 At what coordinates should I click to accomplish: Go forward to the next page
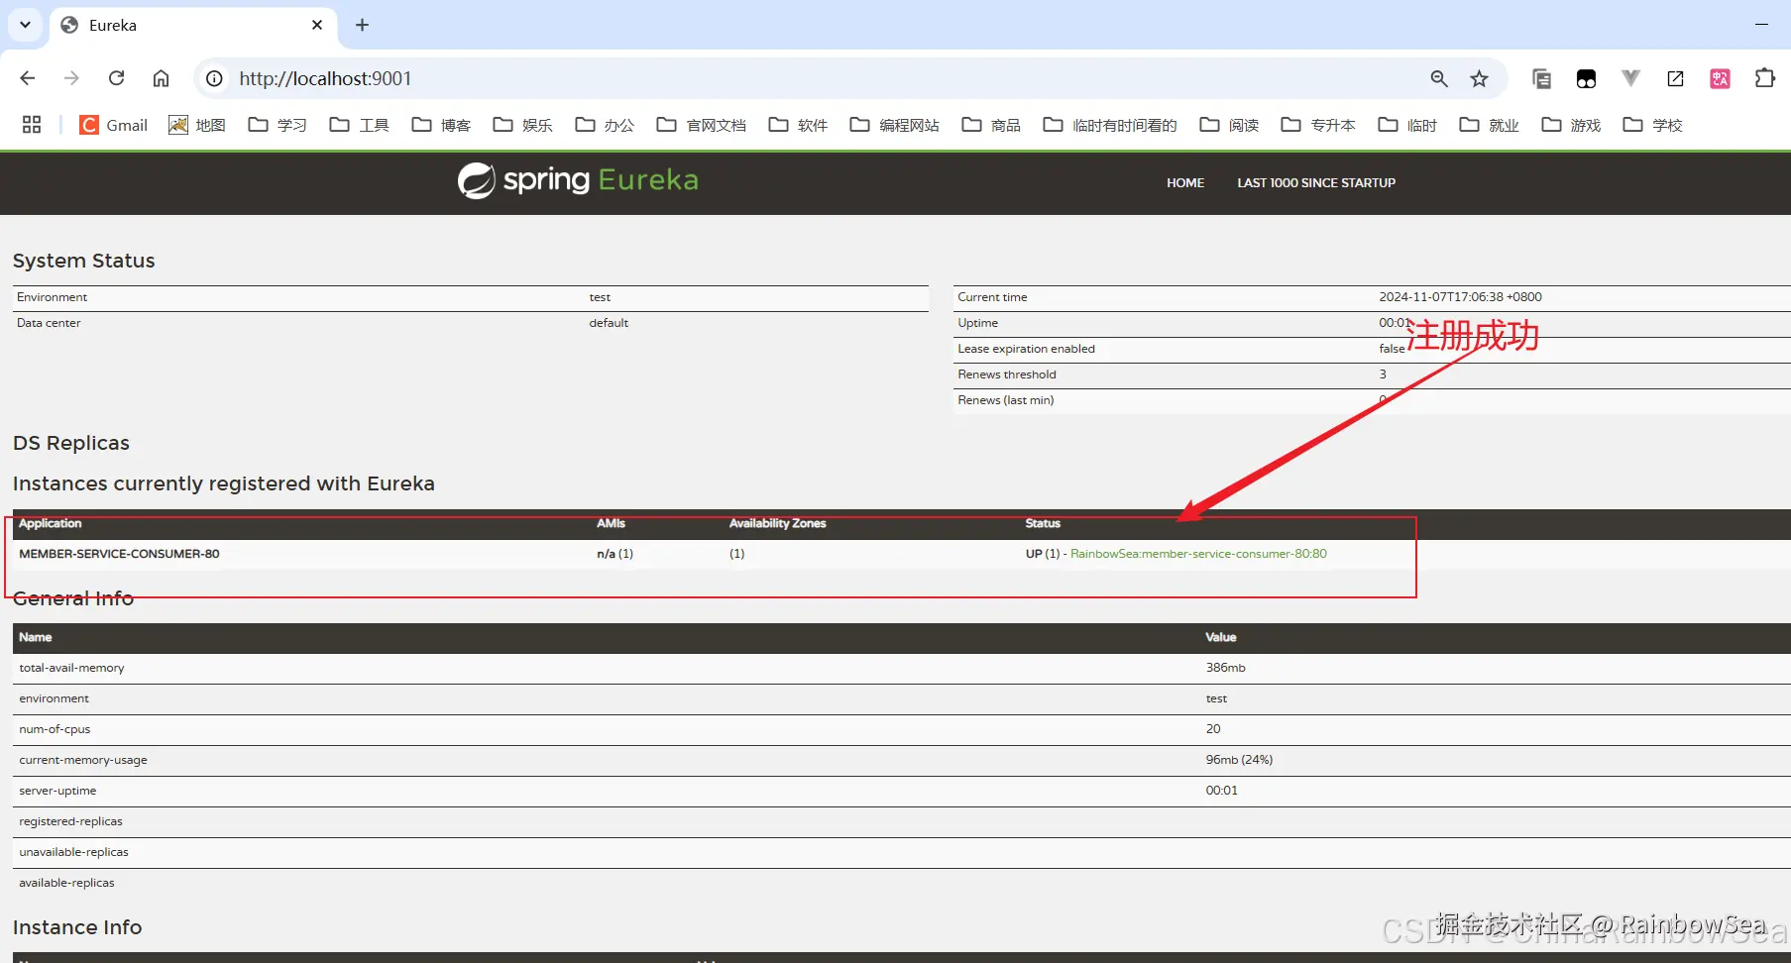(71, 78)
